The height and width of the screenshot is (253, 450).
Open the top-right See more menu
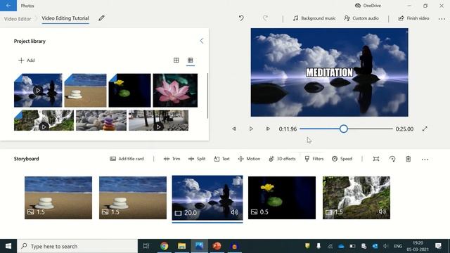point(442,19)
